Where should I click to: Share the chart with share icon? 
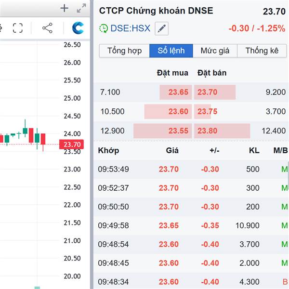tap(47, 28)
